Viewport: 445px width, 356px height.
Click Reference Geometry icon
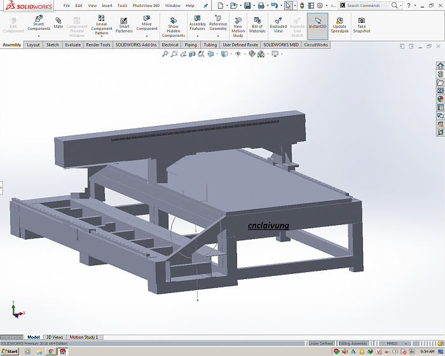[218, 23]
